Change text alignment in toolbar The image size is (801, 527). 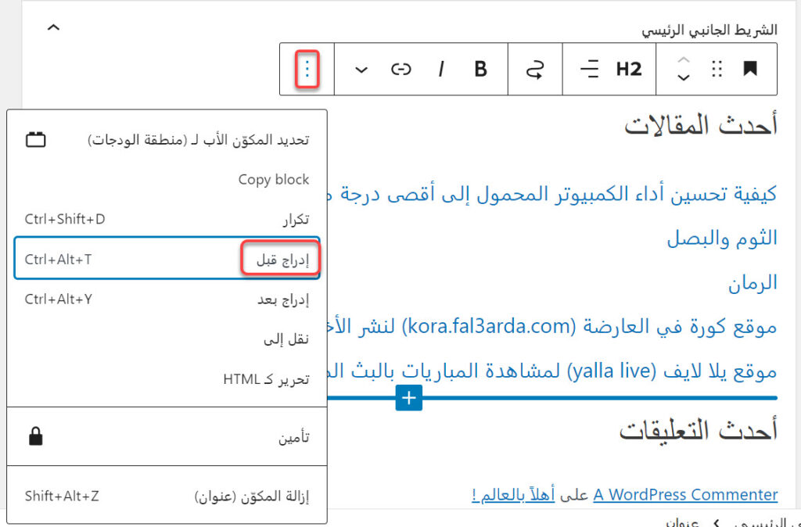tap(589, 69)
